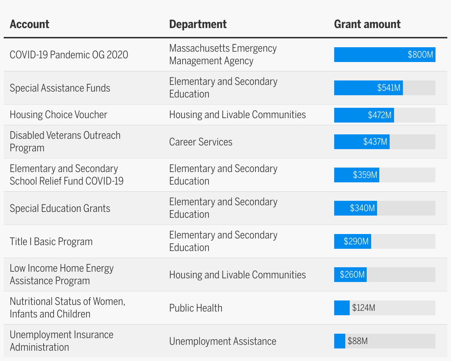
Task: Click Disabled Veterans Outreach Program account
Action: coord(65,141)
